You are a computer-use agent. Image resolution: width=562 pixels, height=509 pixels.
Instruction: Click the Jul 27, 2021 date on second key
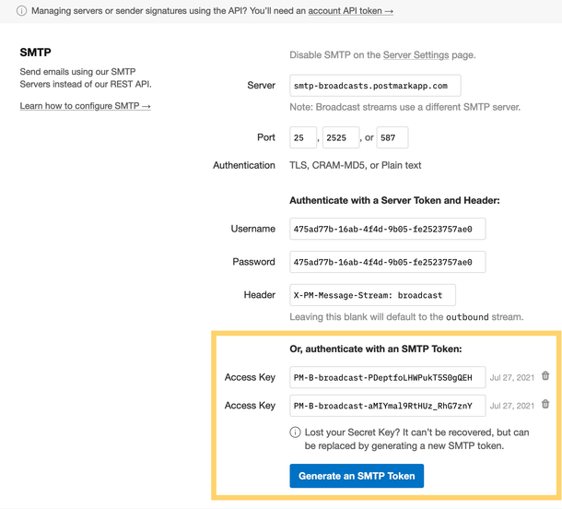(x=512, y=406)
